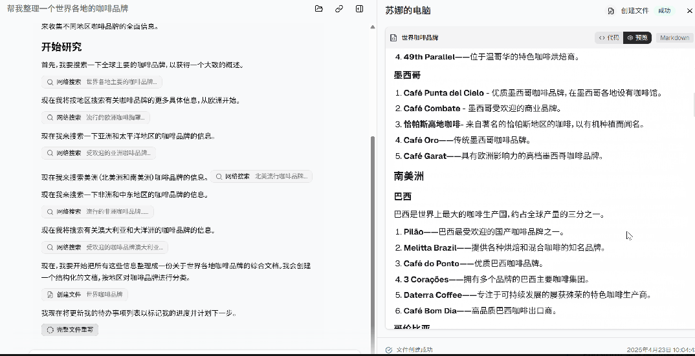Click the conversation title 帮我整理一个世界各地的咖啡品牌
Viewport: 695px width, 356px height.
tap(68, 9)
